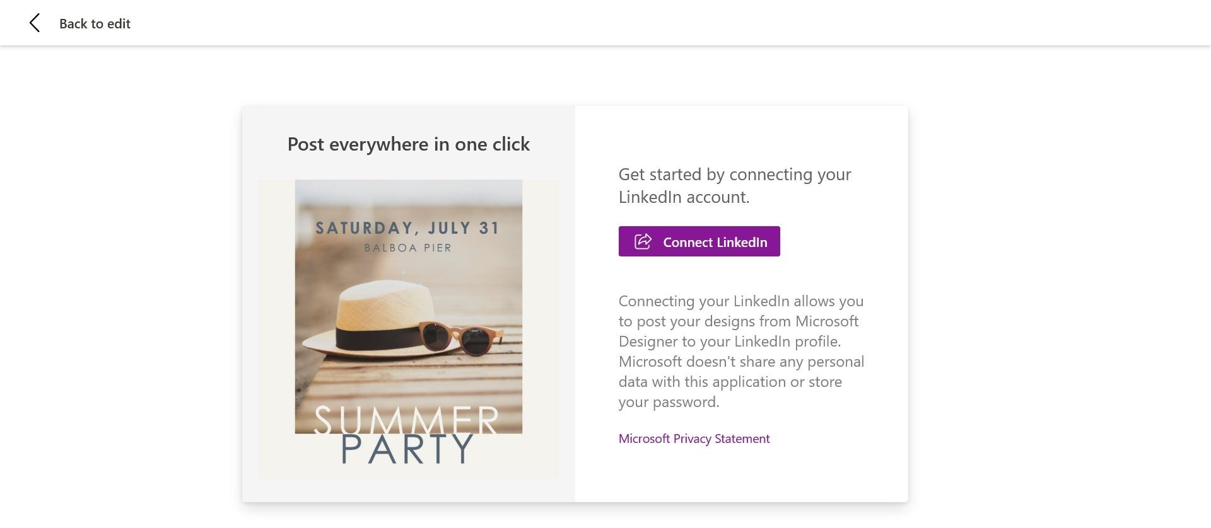This screenshot has height=528, width=1211.
Task: Click the "Get started by connecting" text
Action: [x=734, y=175]
